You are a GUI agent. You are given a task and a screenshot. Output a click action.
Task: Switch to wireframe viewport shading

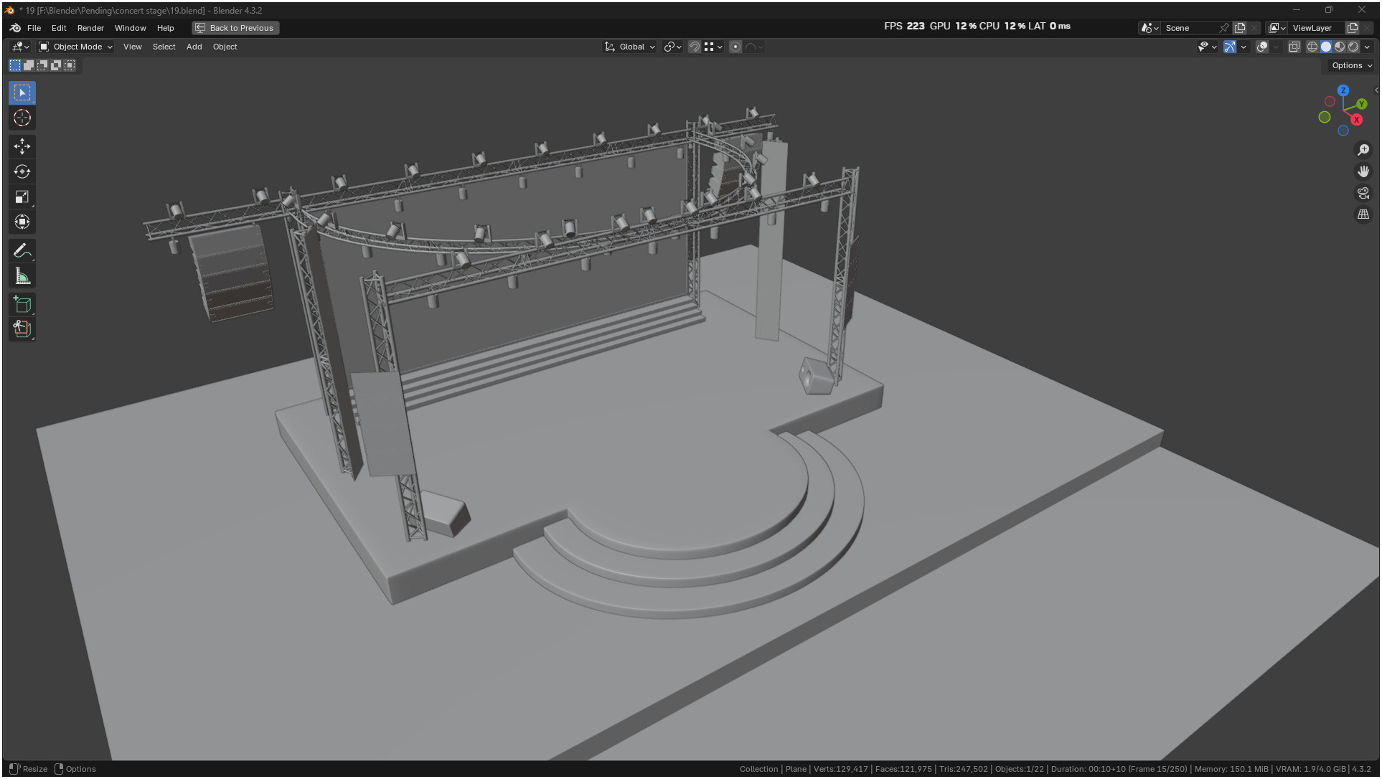1312,47
